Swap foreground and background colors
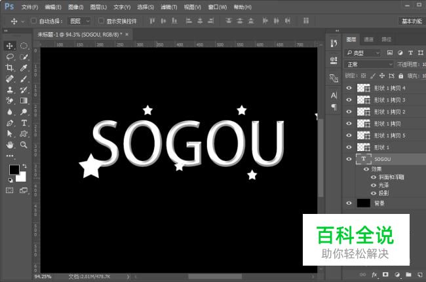The height and width of the screenshot is (282, 426). (24, 166)
